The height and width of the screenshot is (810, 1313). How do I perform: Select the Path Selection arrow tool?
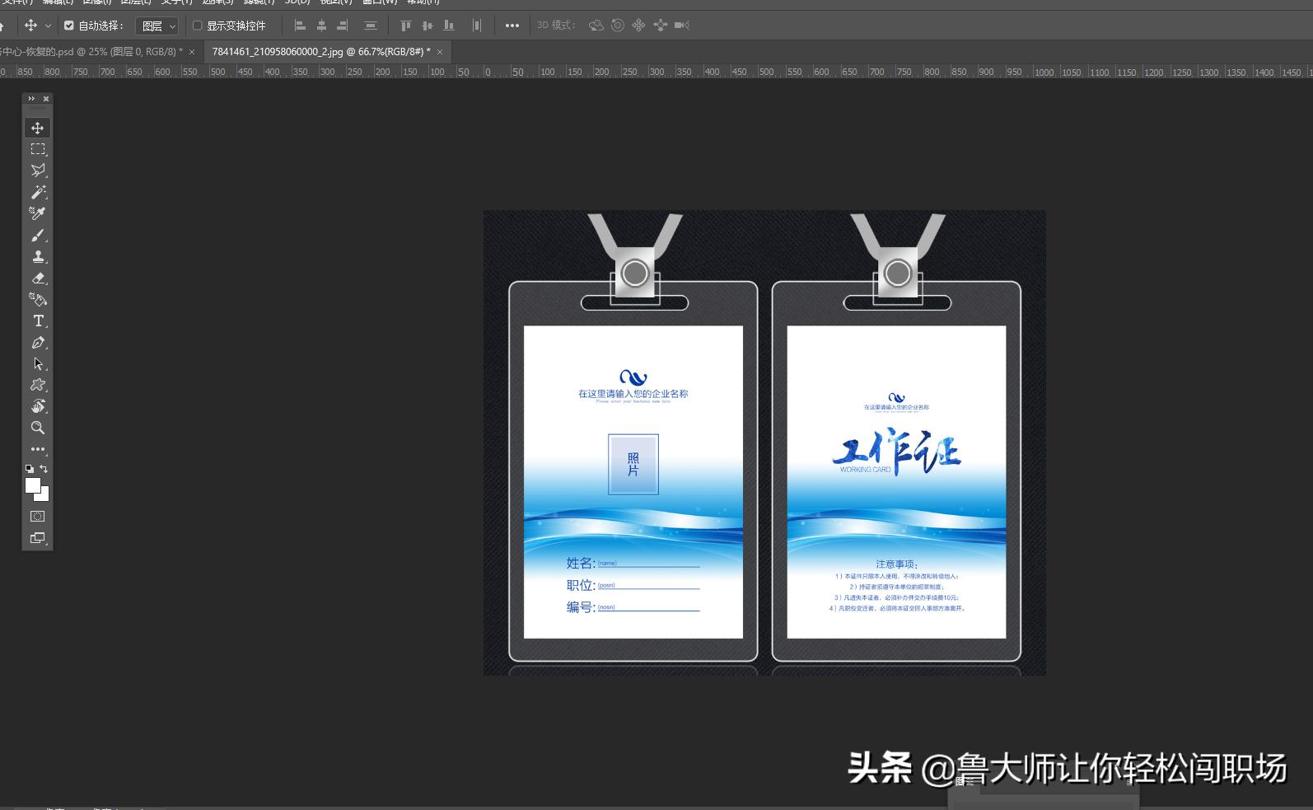[x=37, y=364]
